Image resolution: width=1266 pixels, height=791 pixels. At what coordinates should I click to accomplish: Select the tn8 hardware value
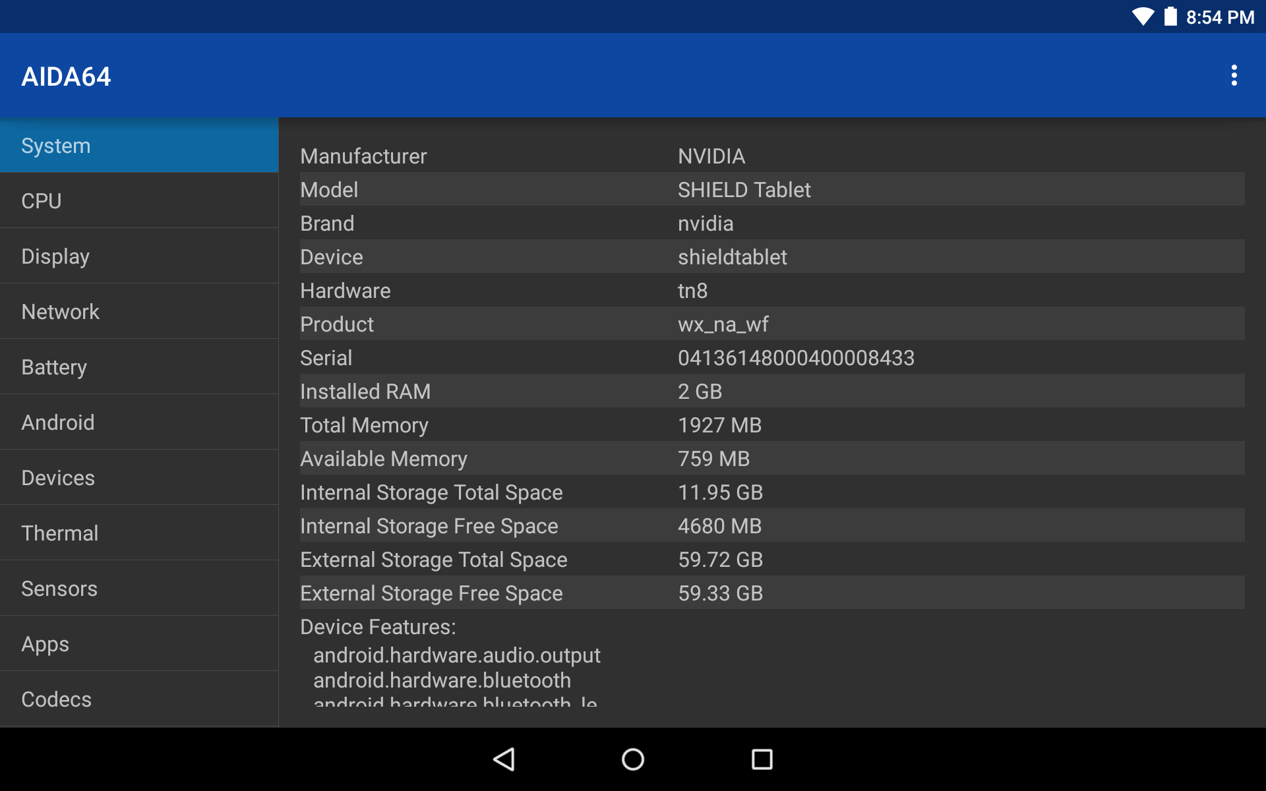click(692, 291)
